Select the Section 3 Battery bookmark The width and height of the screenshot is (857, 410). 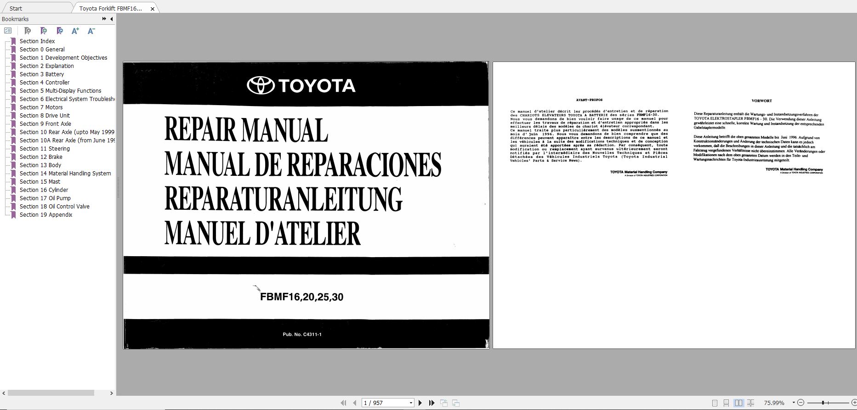pyautogui.click(x=42, y=74)
